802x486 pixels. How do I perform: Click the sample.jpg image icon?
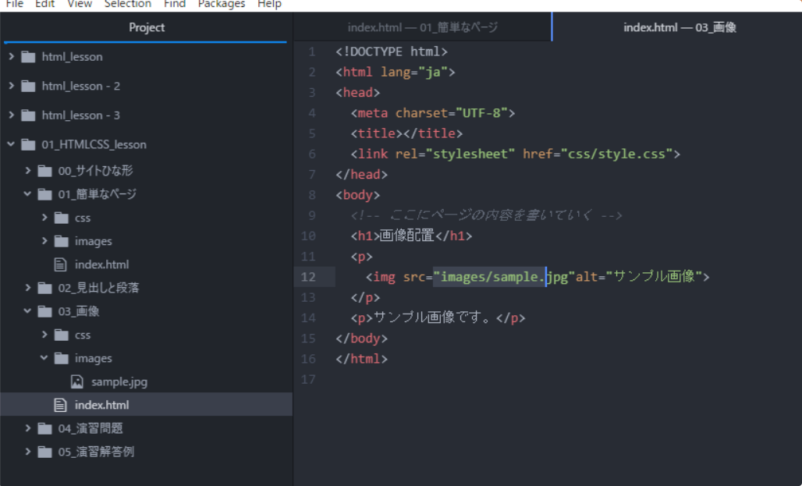point(77,381)
